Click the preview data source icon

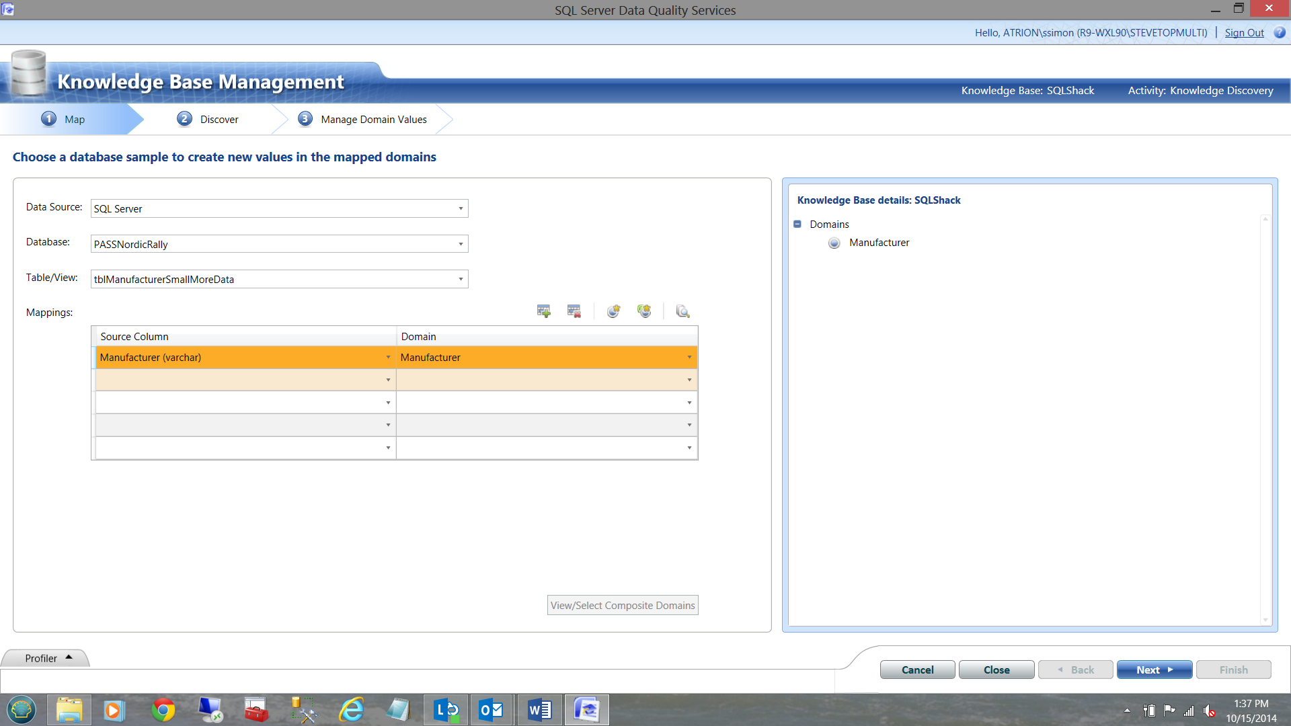coord(682,311)
